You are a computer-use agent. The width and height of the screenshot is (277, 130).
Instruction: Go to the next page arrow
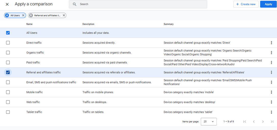(x=263, y=122)
